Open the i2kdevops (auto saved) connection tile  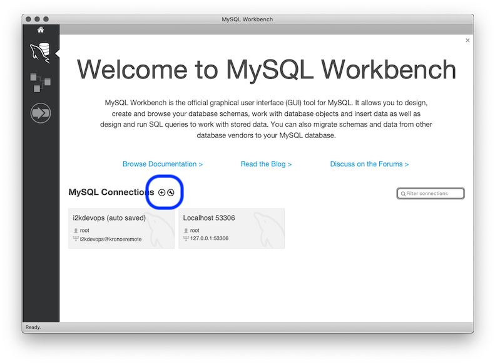point(121,228)
